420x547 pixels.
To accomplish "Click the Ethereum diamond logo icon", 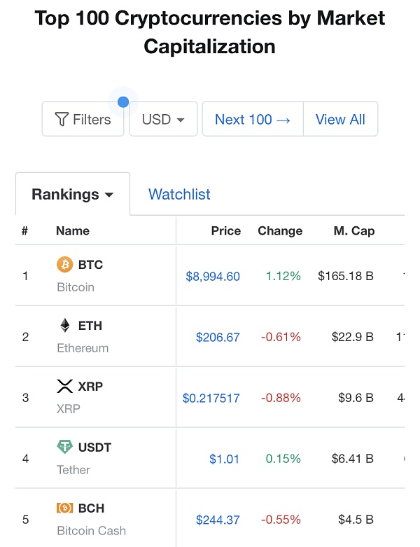I will click(x=64, y=325).
